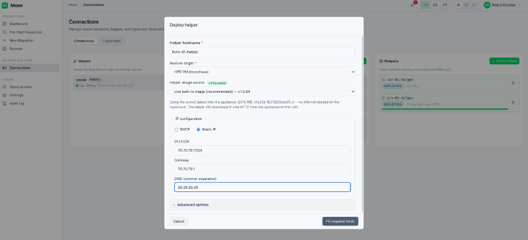Click the Users & roles people icon
The image size is (528, 240).
point(5,87)
